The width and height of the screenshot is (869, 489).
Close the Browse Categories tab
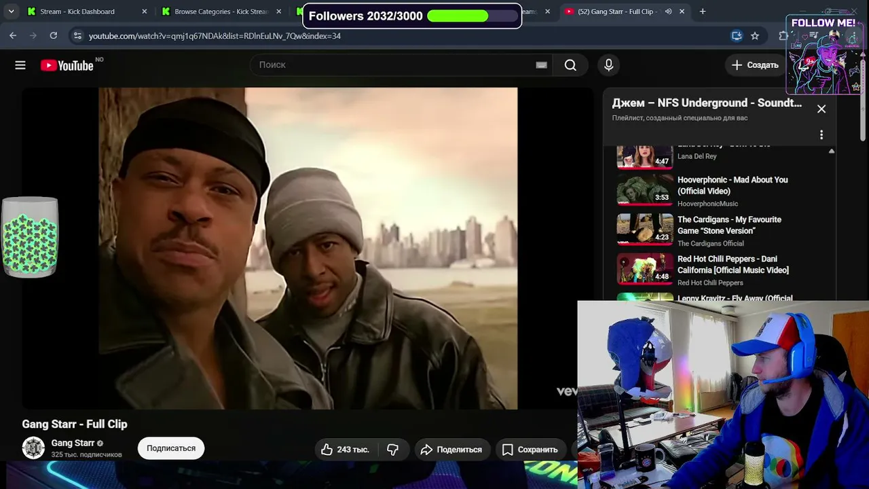pyautogui.click(x=278, y=12)
